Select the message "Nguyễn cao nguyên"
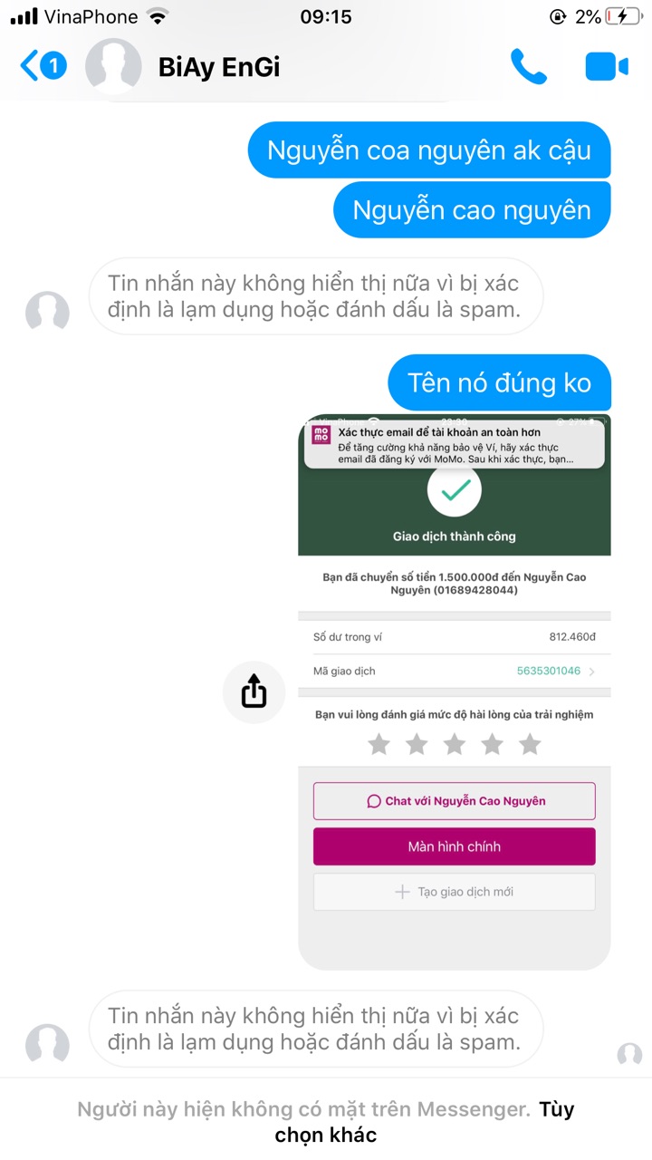Screen dimensions: 652x1160 (x=472, y=210)
